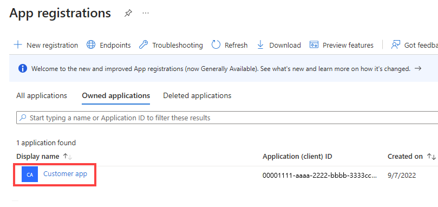
Task: Click the Preview features icon
Action: [314, 45]
